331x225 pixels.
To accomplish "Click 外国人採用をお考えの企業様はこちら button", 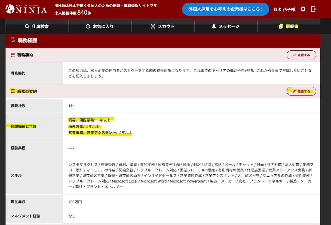I will [226, 9].
